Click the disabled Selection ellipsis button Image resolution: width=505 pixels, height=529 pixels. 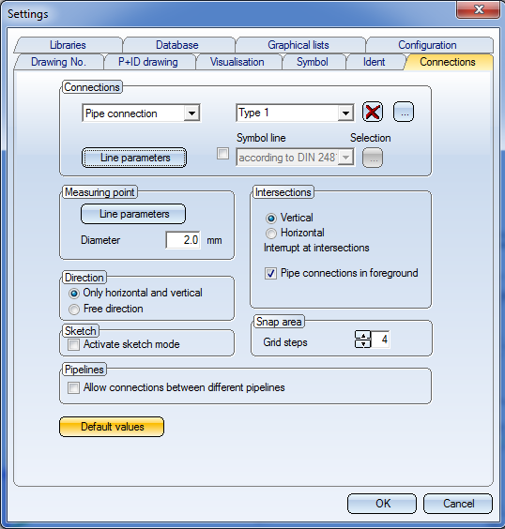(x=373, y=158)
